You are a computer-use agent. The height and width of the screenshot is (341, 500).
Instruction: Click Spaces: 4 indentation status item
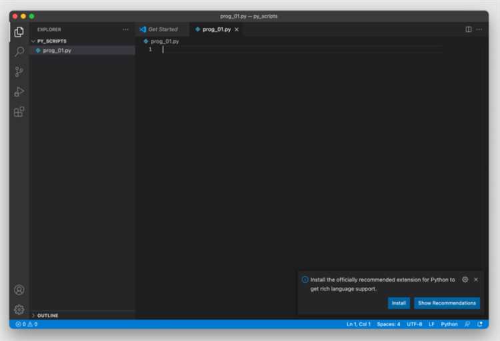point(389,324)
